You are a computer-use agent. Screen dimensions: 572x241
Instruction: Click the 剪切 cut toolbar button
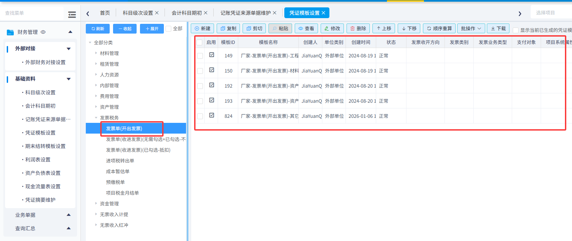click(254, 29)
